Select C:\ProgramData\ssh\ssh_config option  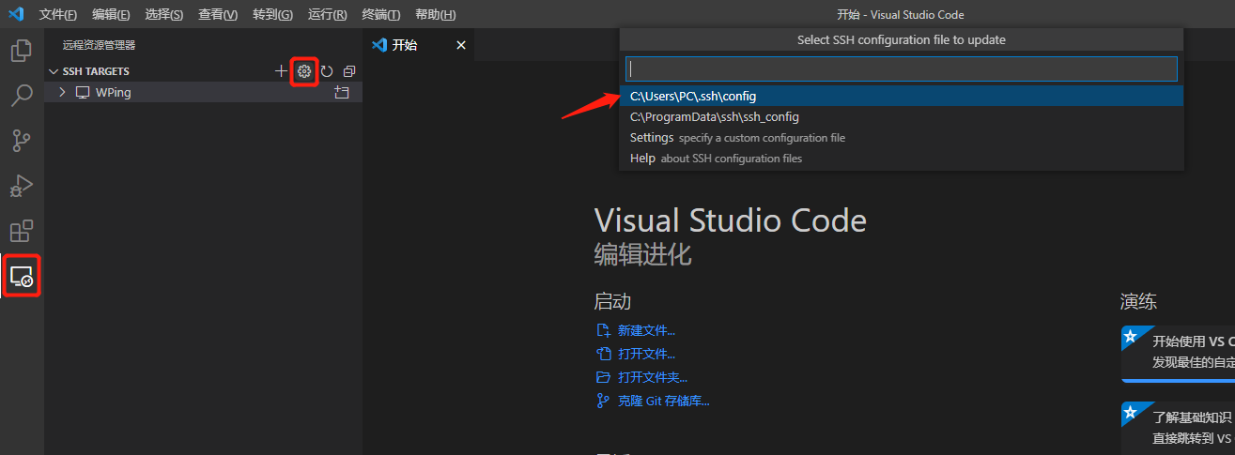point(714,117)
